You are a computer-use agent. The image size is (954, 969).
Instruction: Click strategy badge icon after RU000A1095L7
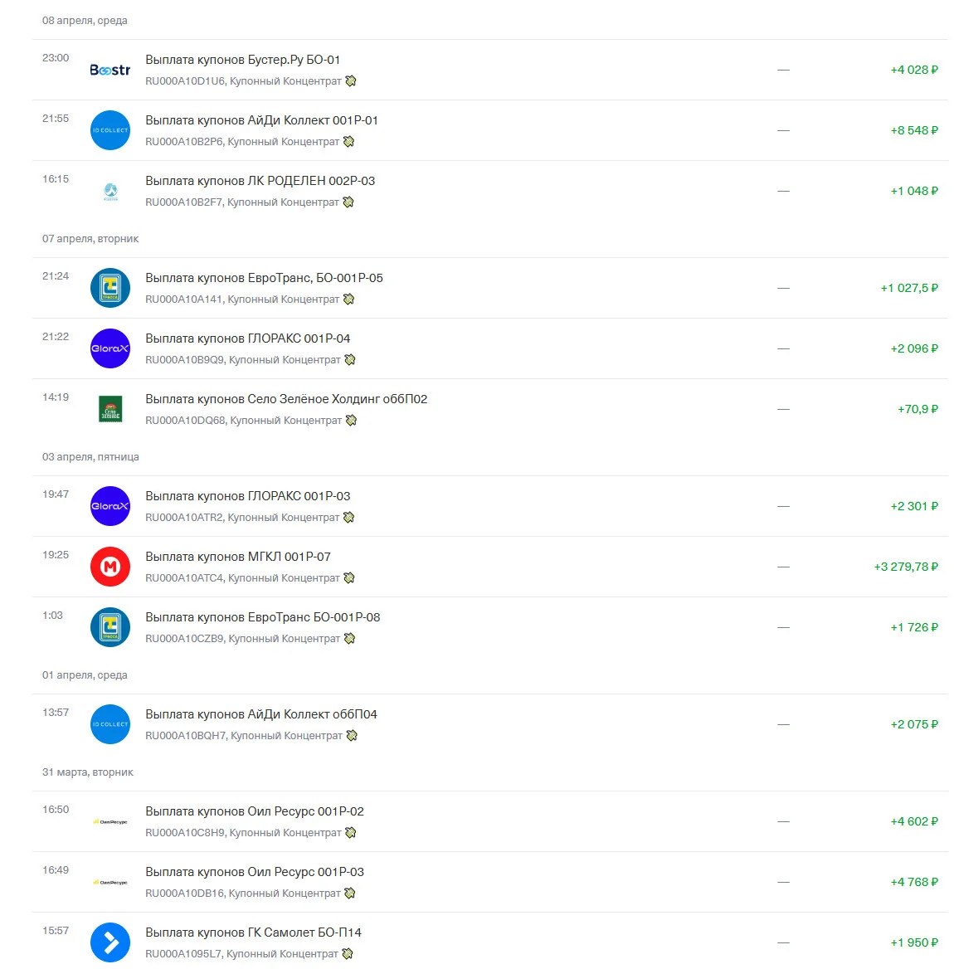[x=348, y=953]
